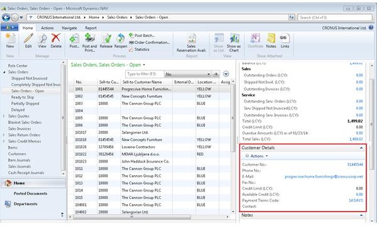
Task: Expand the Sales Quotes tree node
Action: [x=4, y=116]
